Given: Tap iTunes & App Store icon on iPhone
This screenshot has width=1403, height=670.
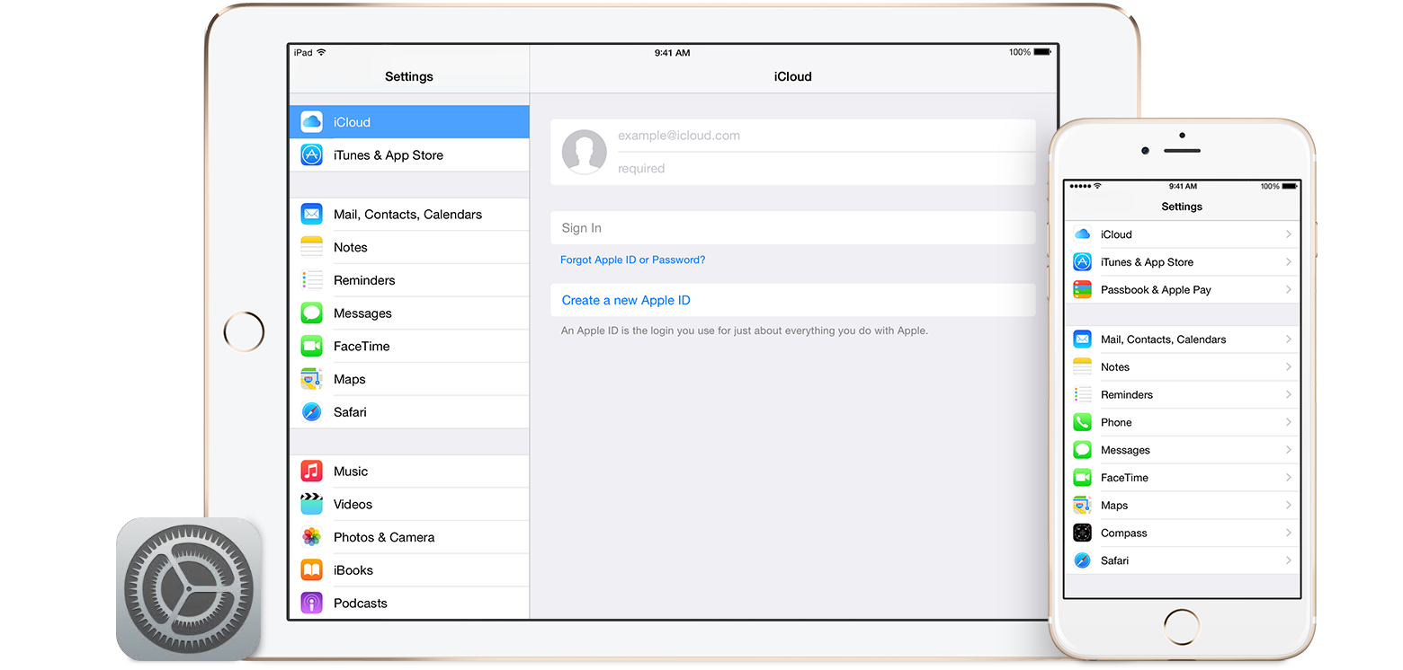Looking at the screenshot, I should 1083,262.
